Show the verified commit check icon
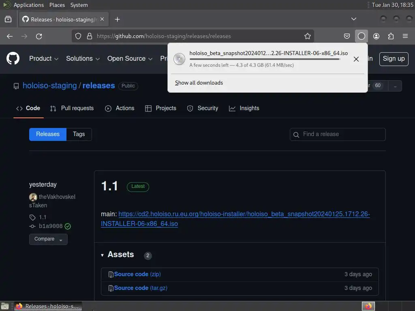 [68, 226]
